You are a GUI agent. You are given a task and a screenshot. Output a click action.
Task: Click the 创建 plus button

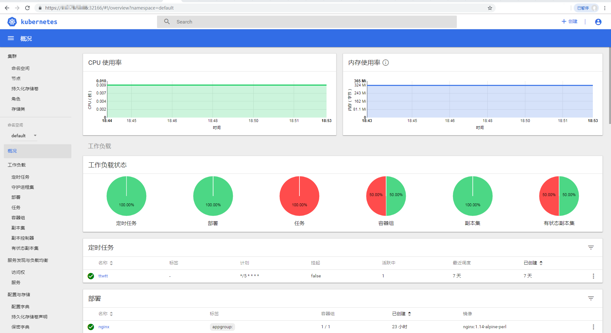[x=570, y=21]
